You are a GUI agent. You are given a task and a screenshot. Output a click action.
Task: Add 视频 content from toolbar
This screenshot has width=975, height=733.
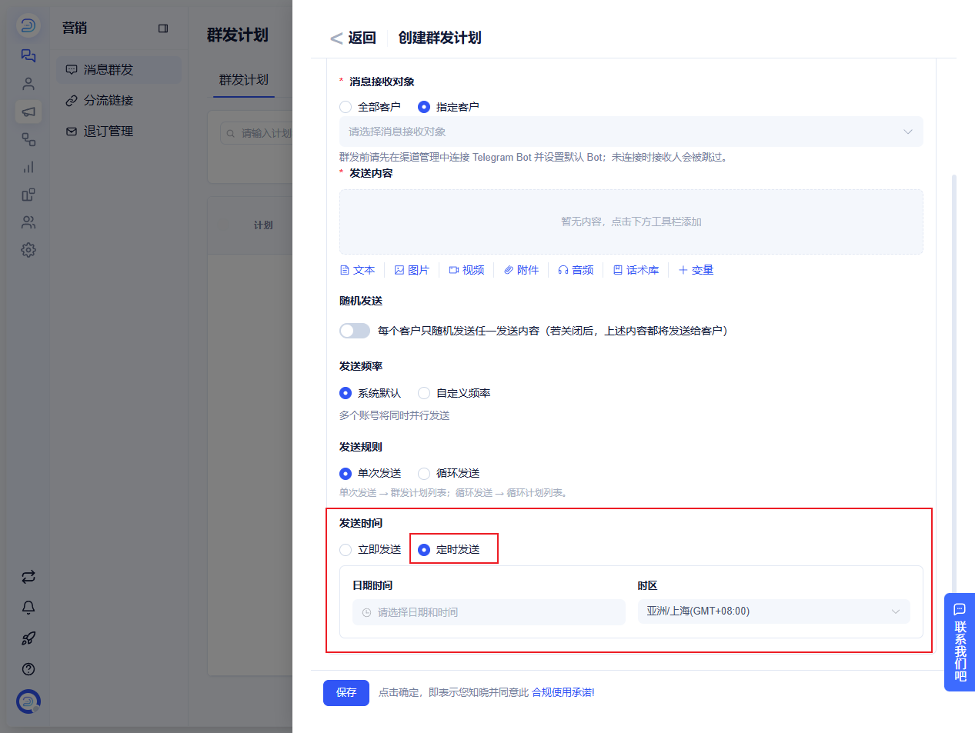466,270
